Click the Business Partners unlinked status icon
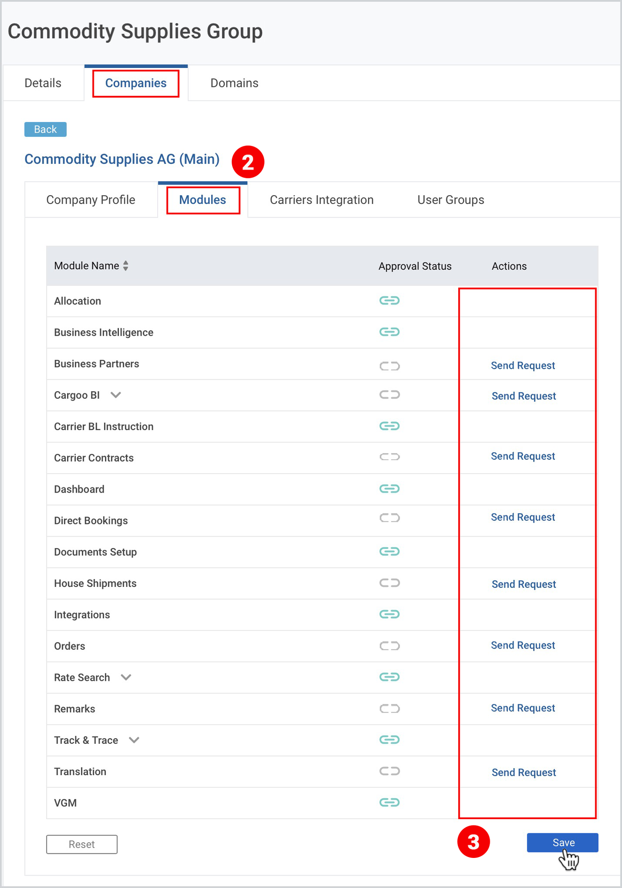The width and height of the screenshot is (622, 888). (x=389, y=366)
